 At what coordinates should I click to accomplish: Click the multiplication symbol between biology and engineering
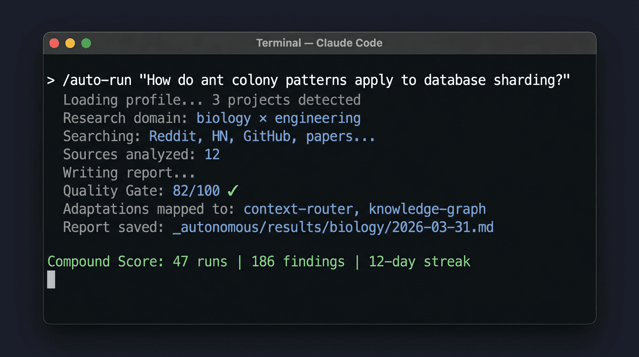click(263, 118)
